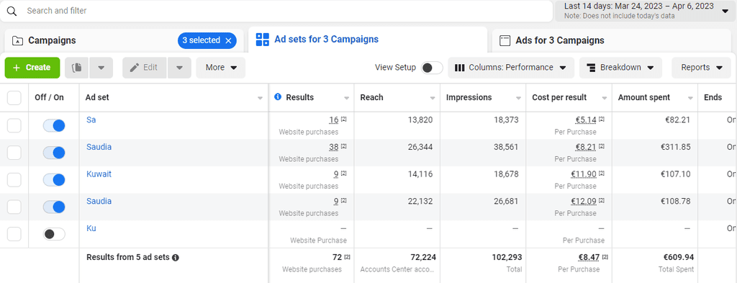This screenshot has width=737, height=283.
Task: Click the search magnifier icon
Action: point(12,11)
